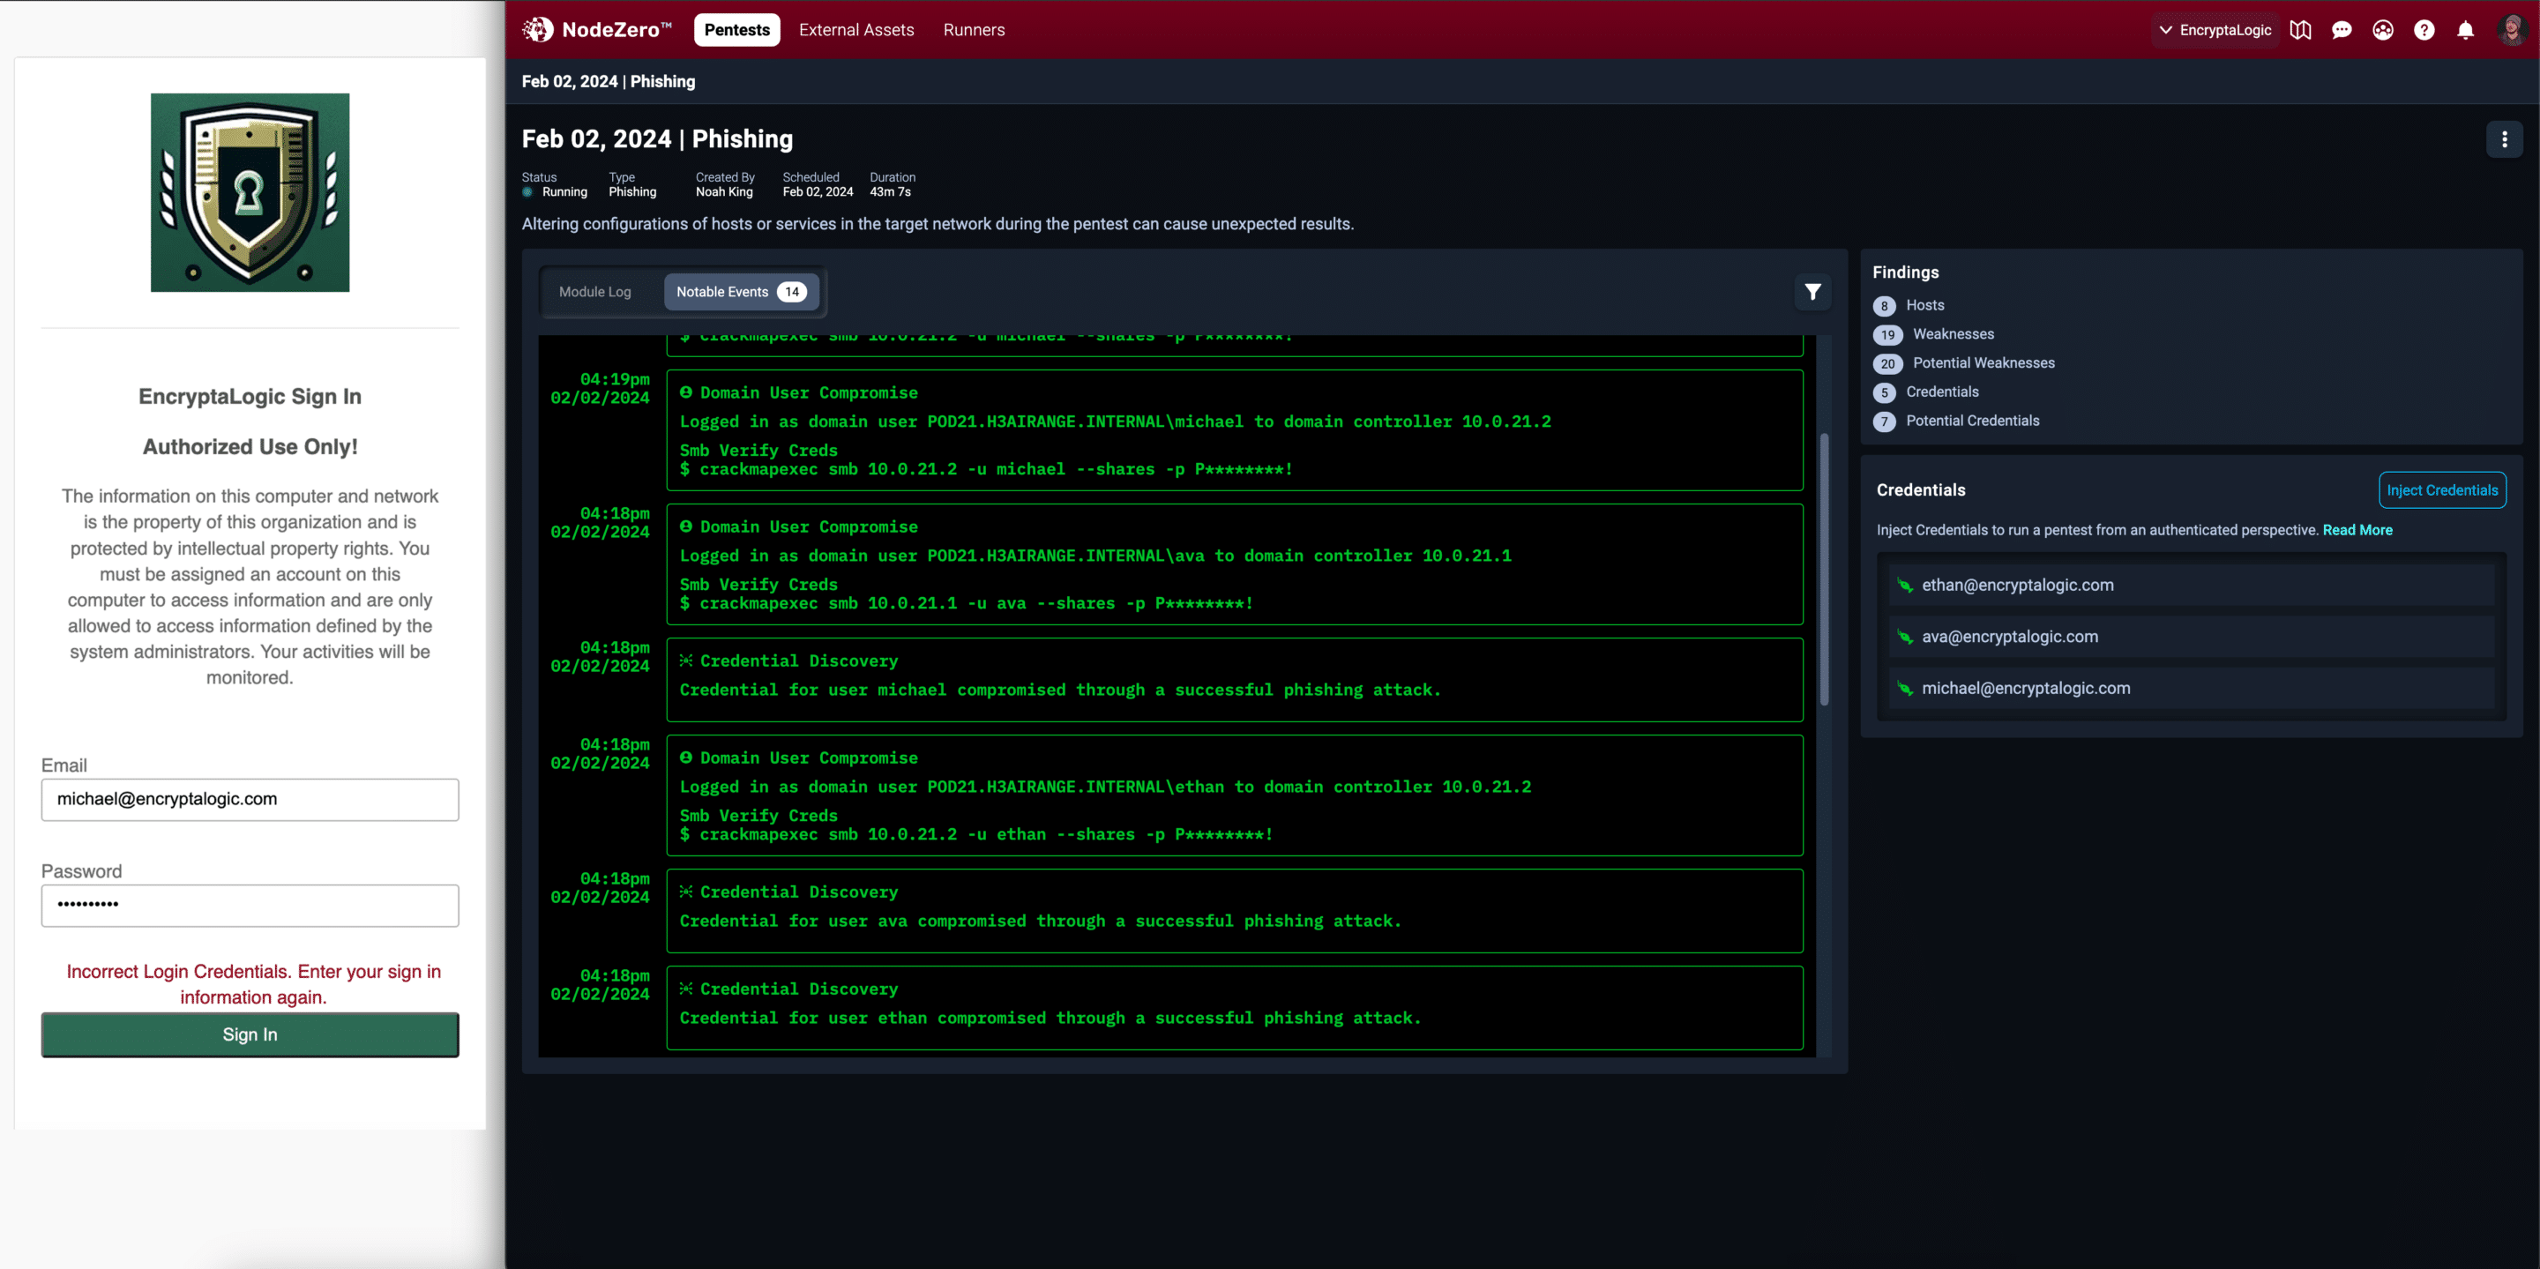
Task: Click the Credential Discovery event for user ava
Action: tap(1235, 910)
